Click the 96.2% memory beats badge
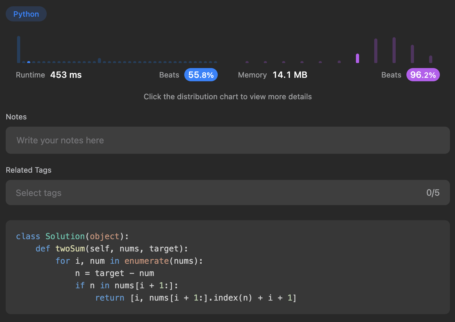This screenshot has width=455, height=322. tap(423, 75)
